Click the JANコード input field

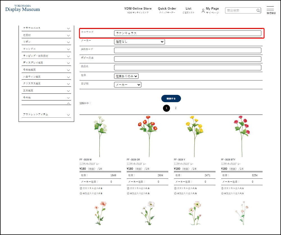pos(187,50)
